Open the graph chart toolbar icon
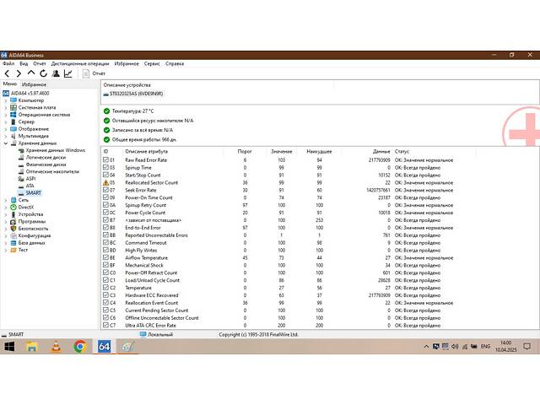The width and height of the screenshot is (540, 405). [67, 73]
